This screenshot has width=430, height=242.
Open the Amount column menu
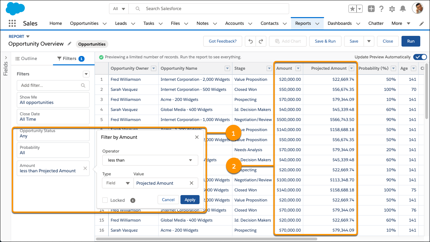tap(299, 68)
